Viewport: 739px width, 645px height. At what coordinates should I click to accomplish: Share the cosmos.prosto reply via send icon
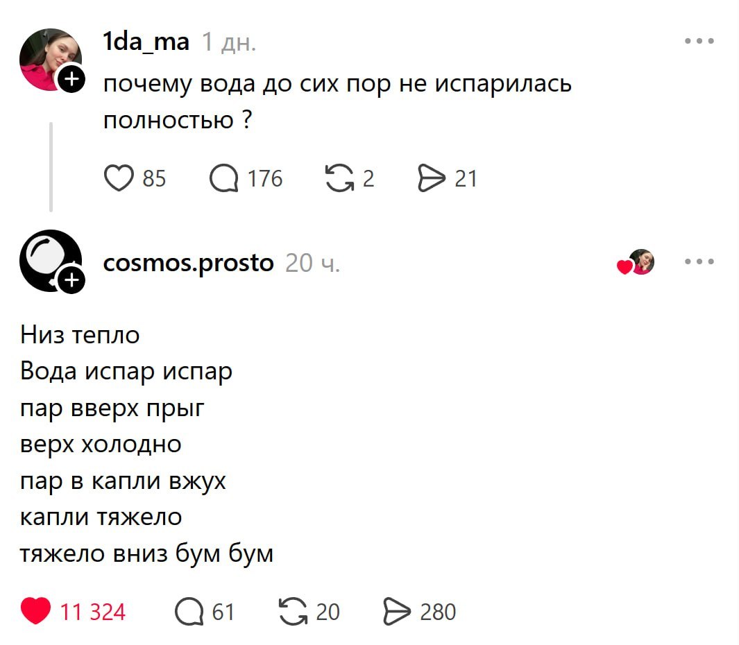(x=397, y=612)
